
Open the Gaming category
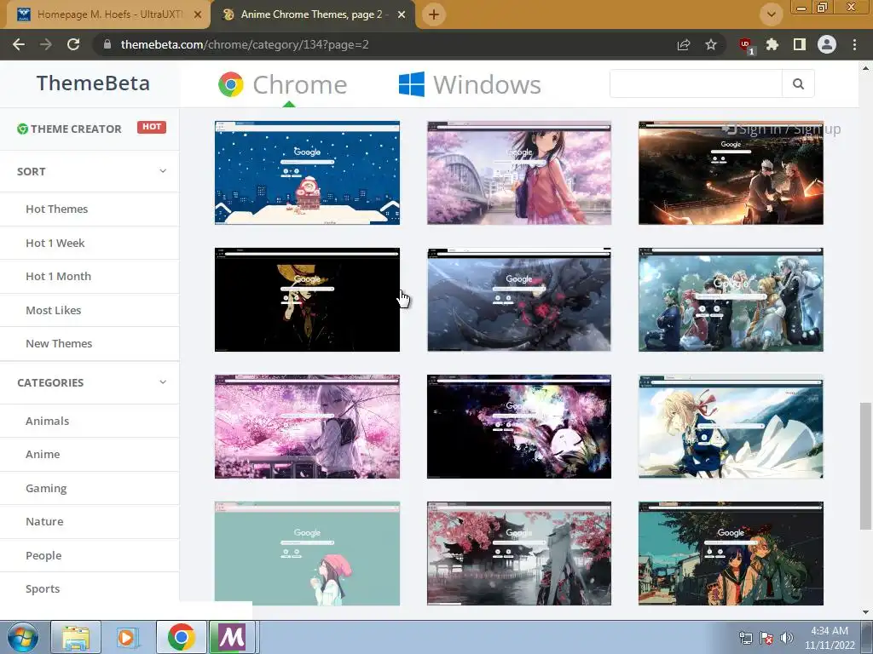click(46, 488)
